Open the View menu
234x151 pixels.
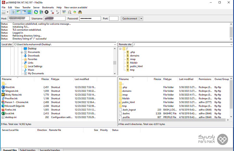click(17, 7)
